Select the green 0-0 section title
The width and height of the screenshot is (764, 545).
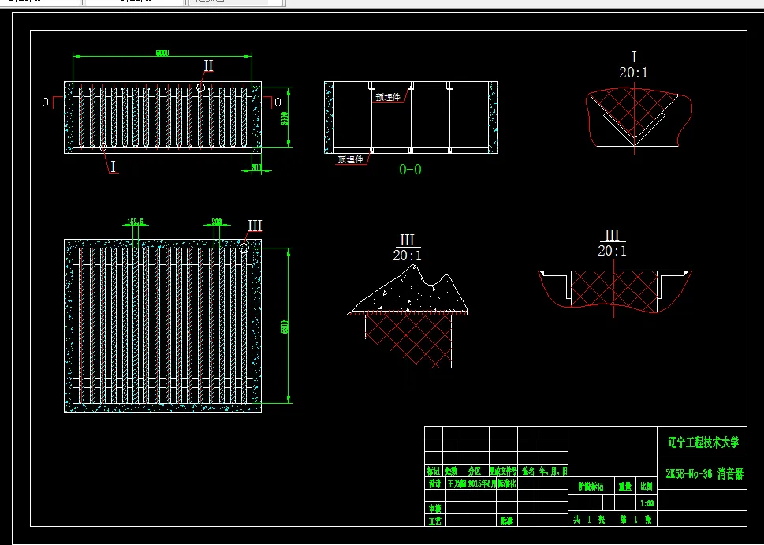point(410,170)
